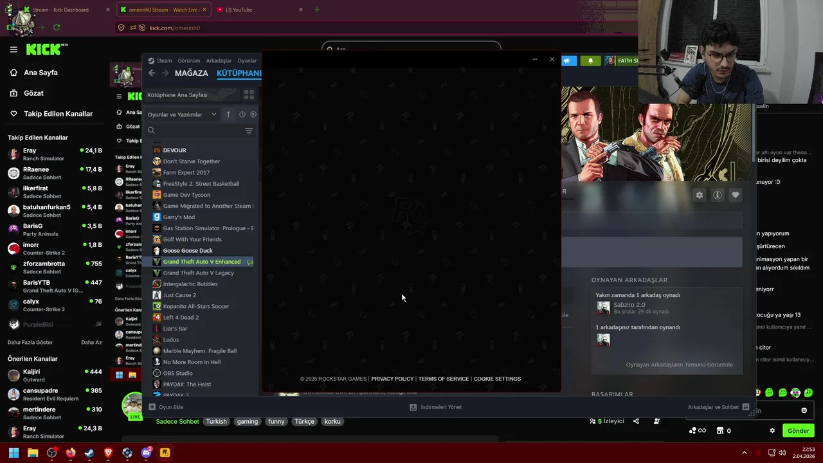Switch to YouTube browser tab
Image resolution: width=823 pixels, height=463 pixels.
click(260, 10)
